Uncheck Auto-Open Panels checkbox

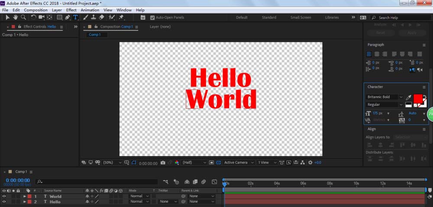tap(152, 18)
